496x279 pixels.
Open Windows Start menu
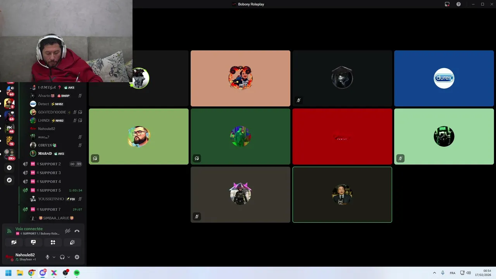point(9,273)
